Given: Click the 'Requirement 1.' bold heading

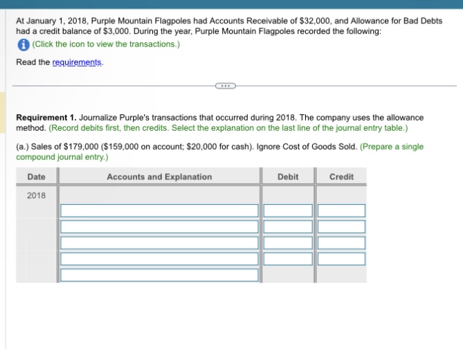Looking at the screenshot, I should (46, 118).
